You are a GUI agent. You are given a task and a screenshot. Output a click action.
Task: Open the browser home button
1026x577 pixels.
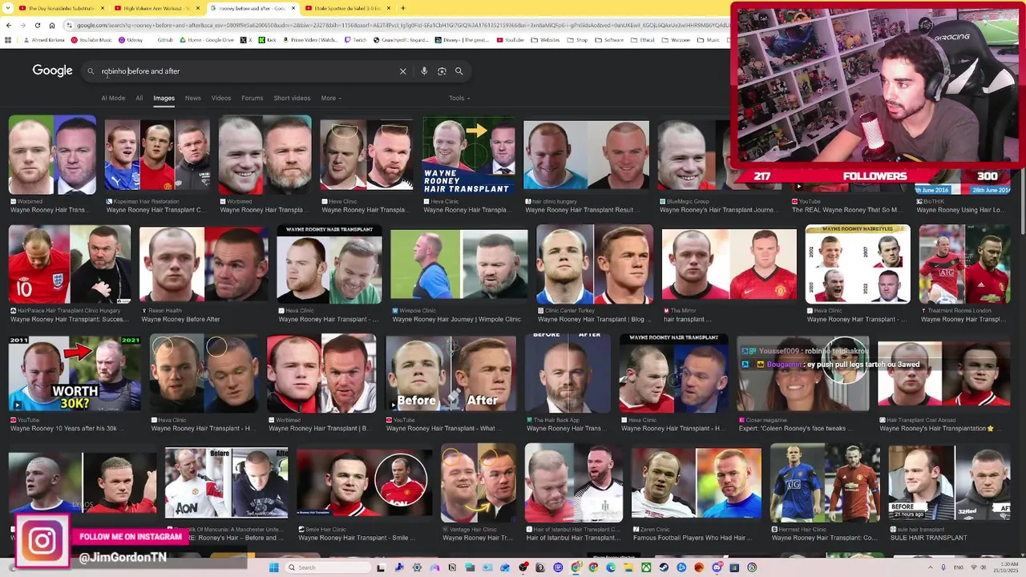click(52, 25)
